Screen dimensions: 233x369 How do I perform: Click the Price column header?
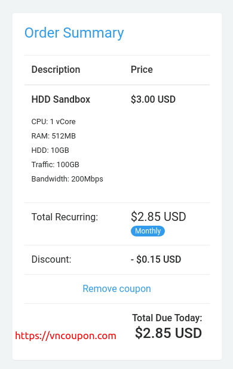tap(142, 70)
